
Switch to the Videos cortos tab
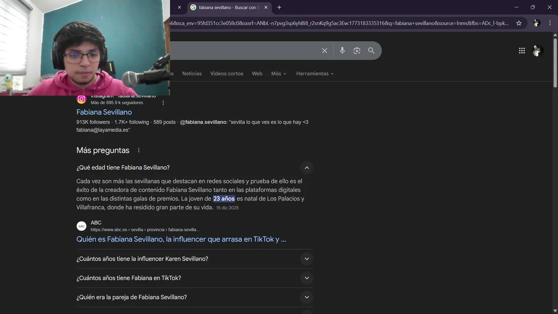pyautogui.click(x=227, y=74)
